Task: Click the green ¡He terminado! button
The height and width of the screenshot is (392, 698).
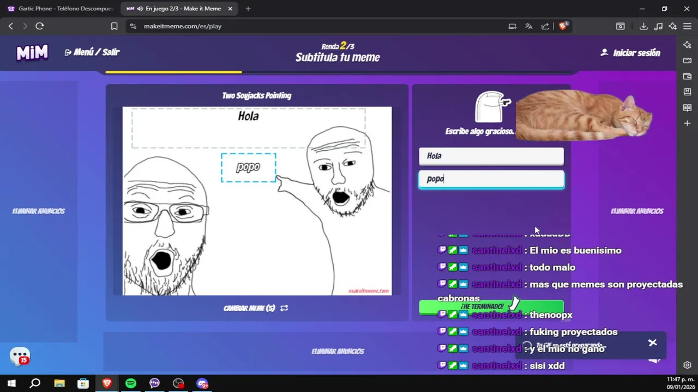Action: coord(491,307)
